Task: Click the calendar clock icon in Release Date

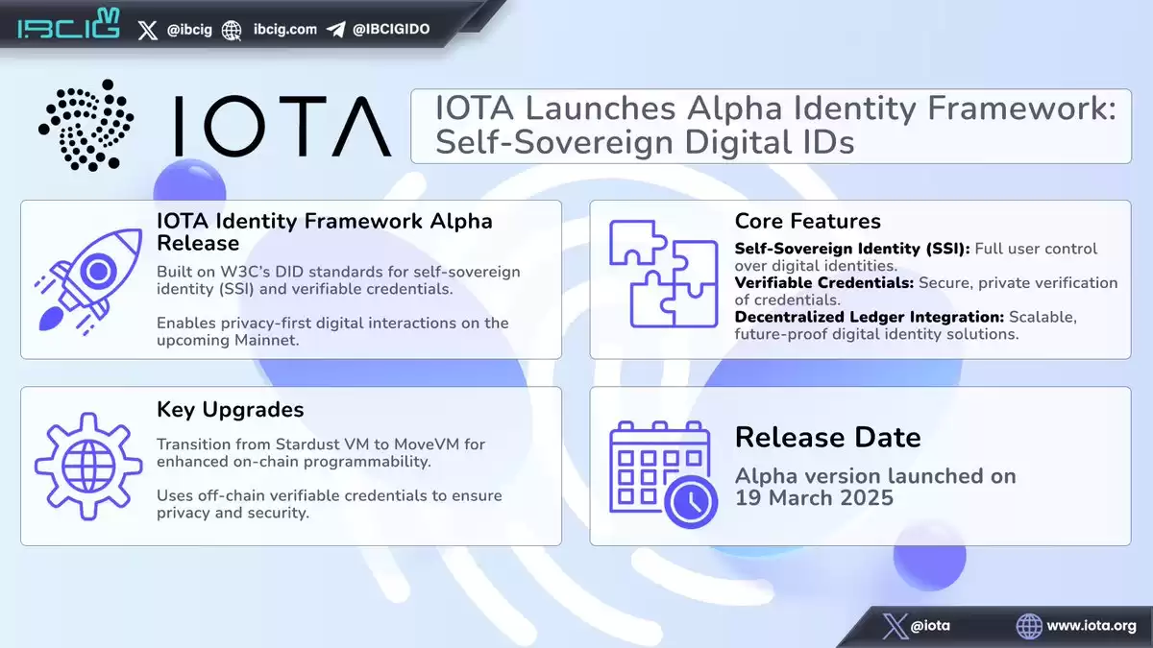Action: 662,473
